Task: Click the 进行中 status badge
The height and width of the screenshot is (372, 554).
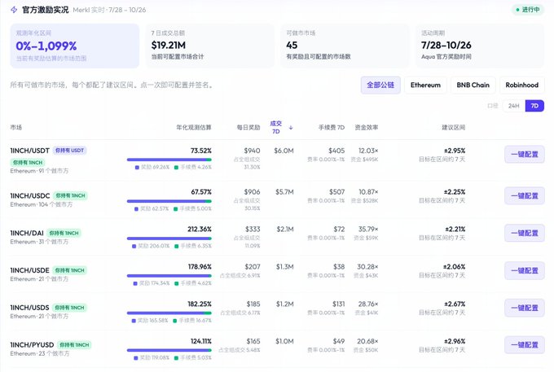Action: [528, 10]
